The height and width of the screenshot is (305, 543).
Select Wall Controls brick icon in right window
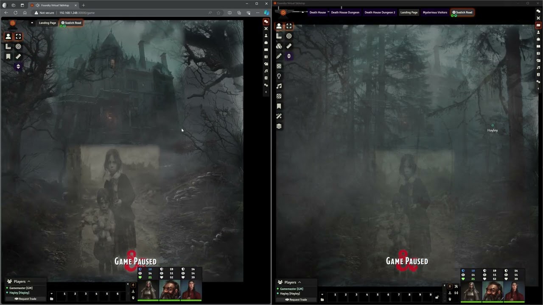pos(279,66)
